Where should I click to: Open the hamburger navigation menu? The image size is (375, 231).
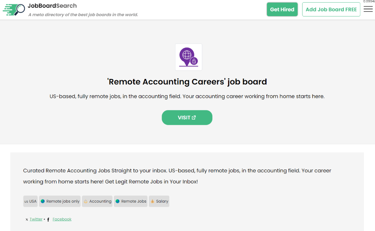[x=368, y=9]
